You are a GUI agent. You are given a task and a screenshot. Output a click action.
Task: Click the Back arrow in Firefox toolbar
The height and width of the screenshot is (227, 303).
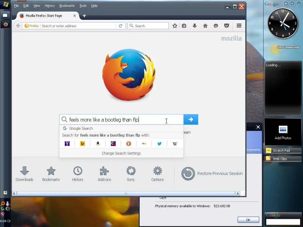click(x=18, y=26)
